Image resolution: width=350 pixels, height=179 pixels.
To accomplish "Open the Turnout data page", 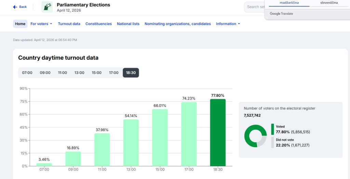I will pyautogui.click(x=69, y=24).
